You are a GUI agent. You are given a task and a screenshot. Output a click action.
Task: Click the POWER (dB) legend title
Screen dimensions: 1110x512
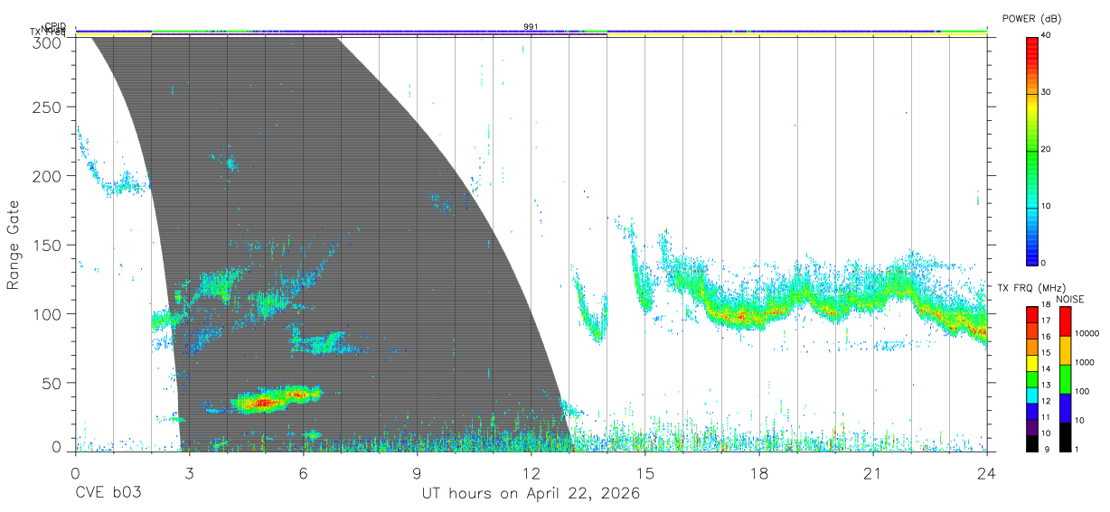(x=1033, y=18)
